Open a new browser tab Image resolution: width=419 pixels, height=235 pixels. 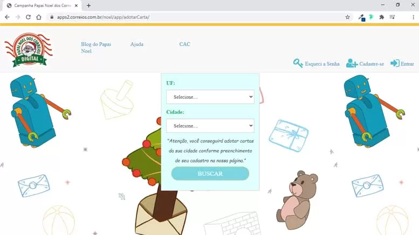click(x=88, y=5)
